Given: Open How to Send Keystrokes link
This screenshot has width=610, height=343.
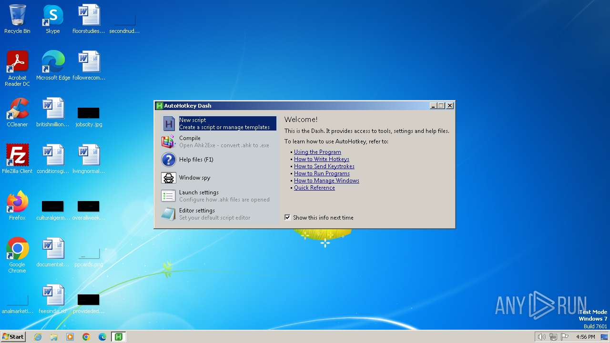Looking at the screenshot, I should (324, 166).
